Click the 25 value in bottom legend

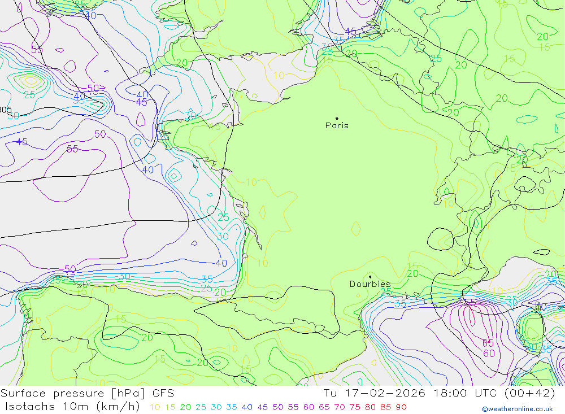(201, 407)
